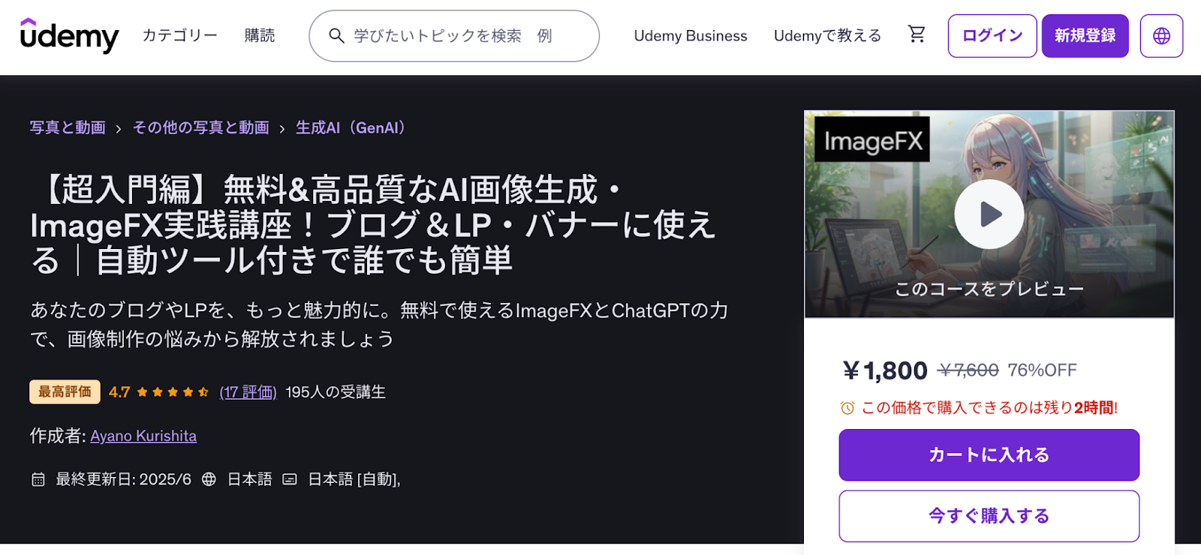Click the closed captions icon
The image size is (1201, 555).
pyautogui.click(x=290, y=479)
